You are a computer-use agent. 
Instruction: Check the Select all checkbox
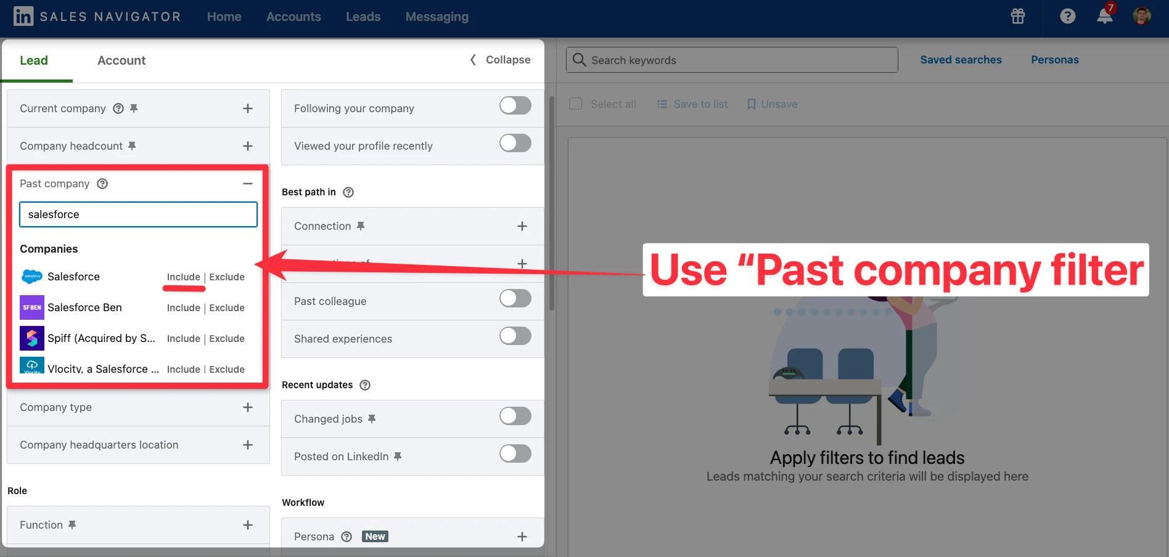[x=575, y=104]
